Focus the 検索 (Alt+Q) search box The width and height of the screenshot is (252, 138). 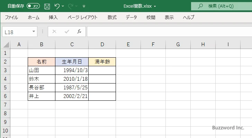coord(222,6)
